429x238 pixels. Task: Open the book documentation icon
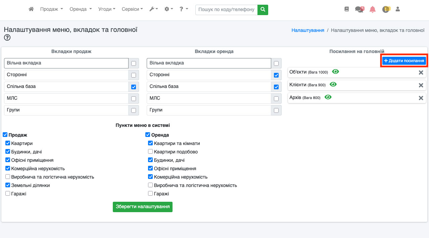[x=347, y=9]
